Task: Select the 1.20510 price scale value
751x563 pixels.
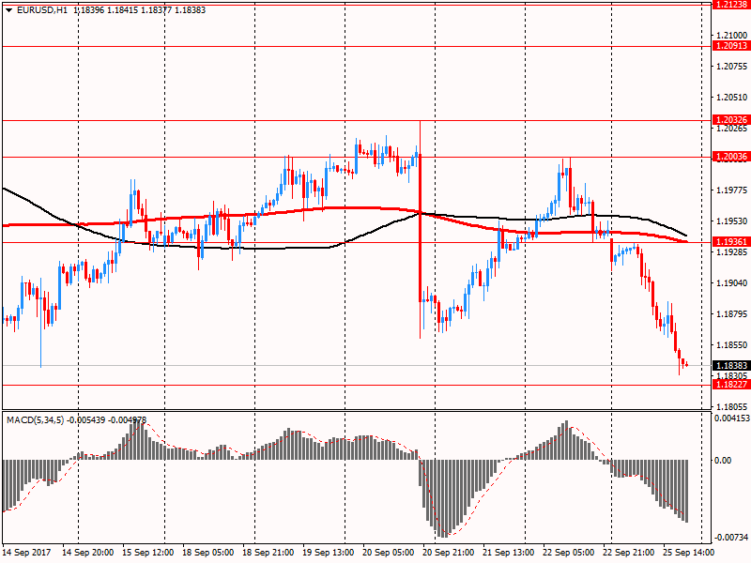Action: coord(732,98)
